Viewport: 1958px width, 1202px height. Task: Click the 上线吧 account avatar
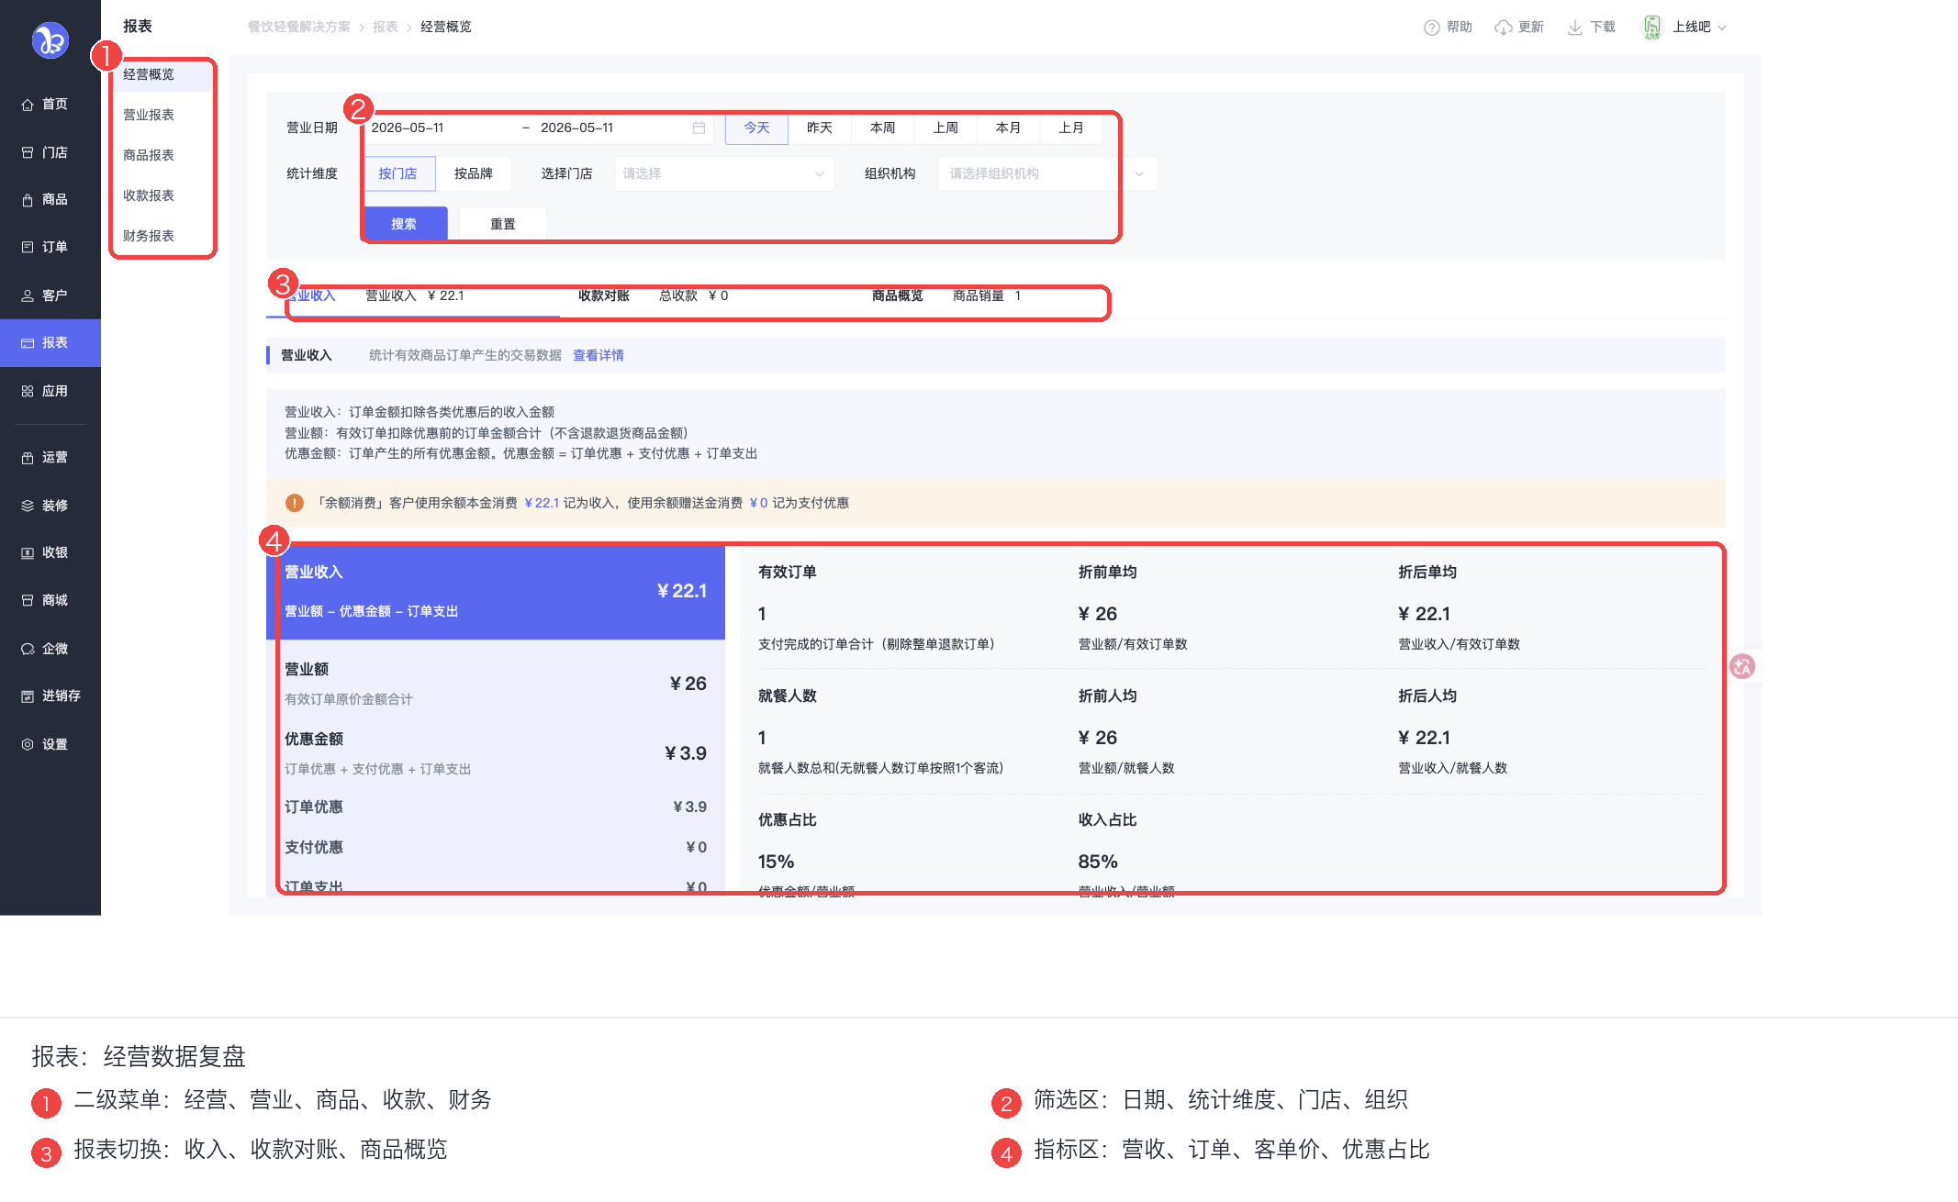click(1652, 28)
